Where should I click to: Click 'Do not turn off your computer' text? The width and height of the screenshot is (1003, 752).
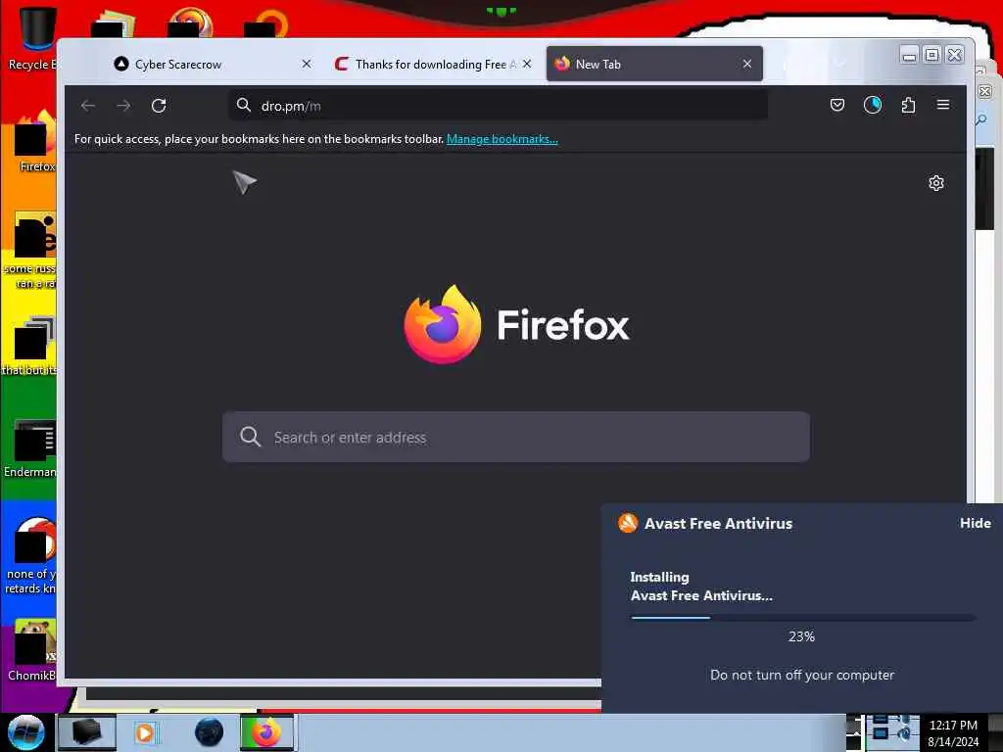(x=802, y=676)
